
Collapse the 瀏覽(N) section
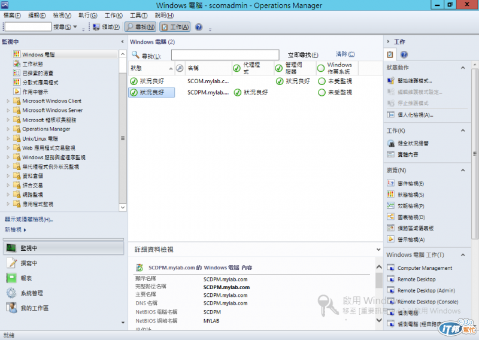click(463, 170)
